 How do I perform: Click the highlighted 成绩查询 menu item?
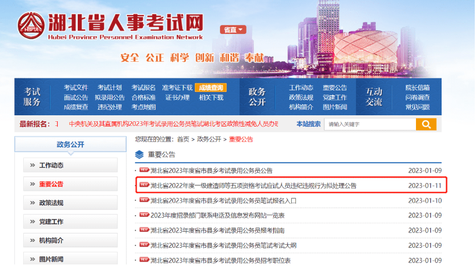click(x=211, y=88)
